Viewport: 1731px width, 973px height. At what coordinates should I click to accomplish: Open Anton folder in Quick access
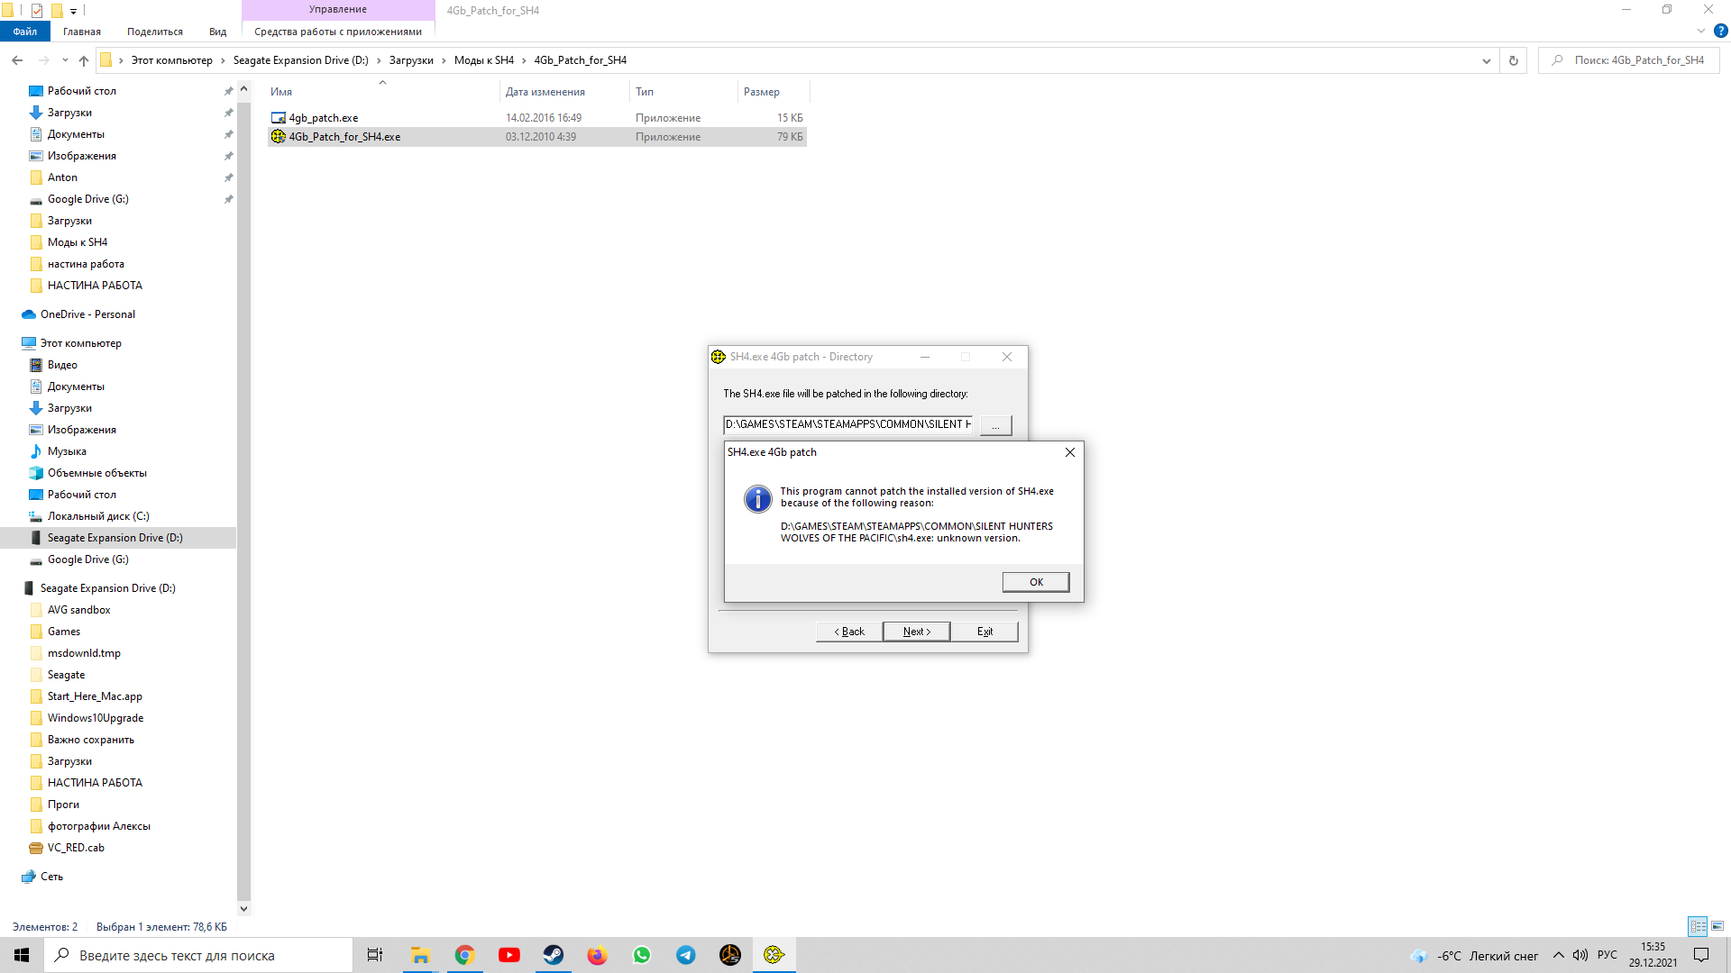coord(62,177)
